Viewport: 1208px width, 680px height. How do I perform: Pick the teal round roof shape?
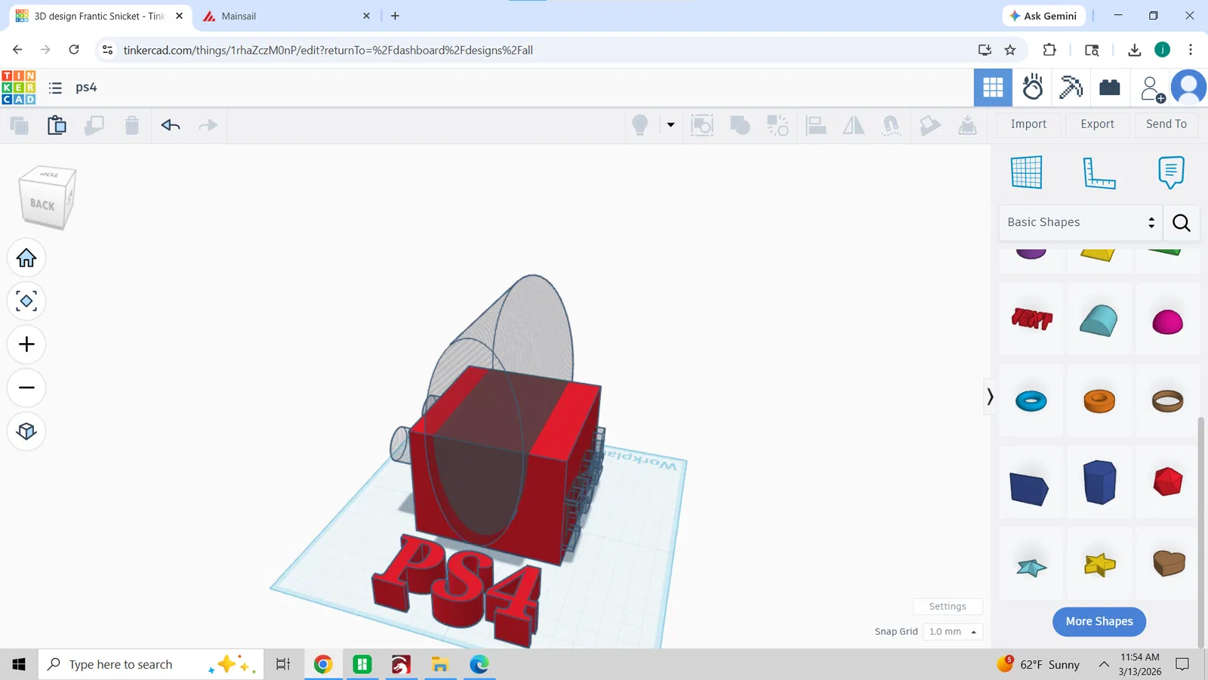(1099, 320)
